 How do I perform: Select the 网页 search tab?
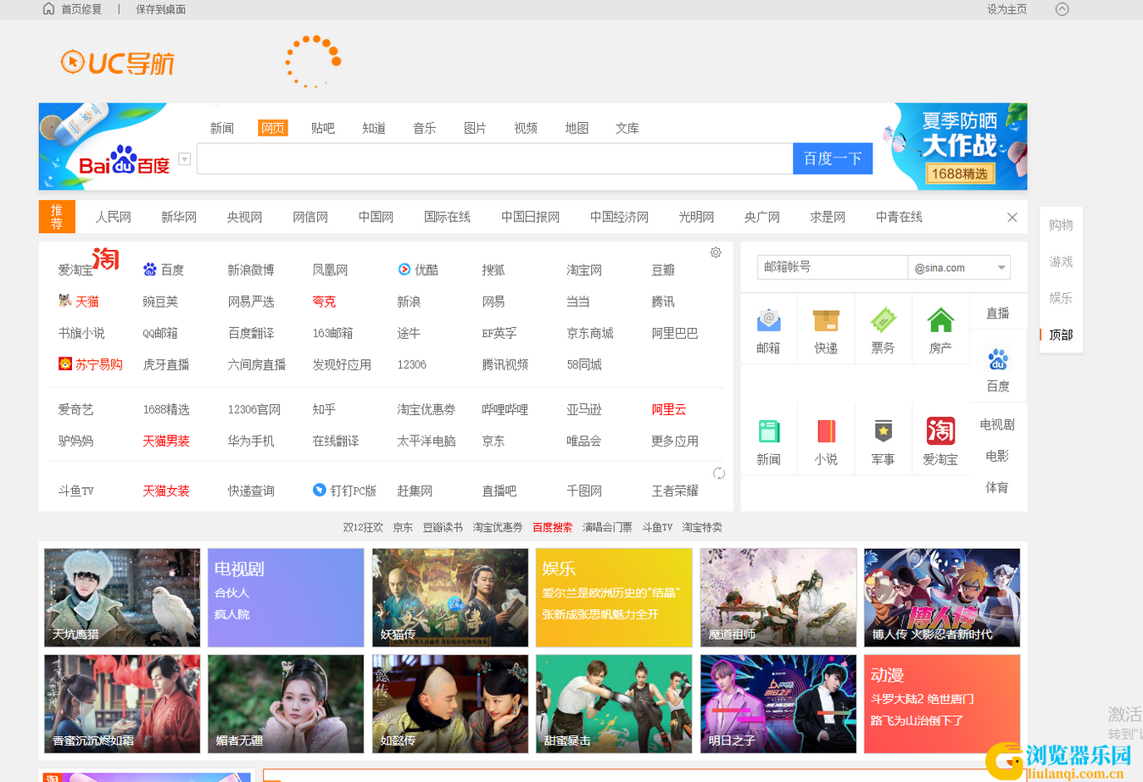pos(273,128)
